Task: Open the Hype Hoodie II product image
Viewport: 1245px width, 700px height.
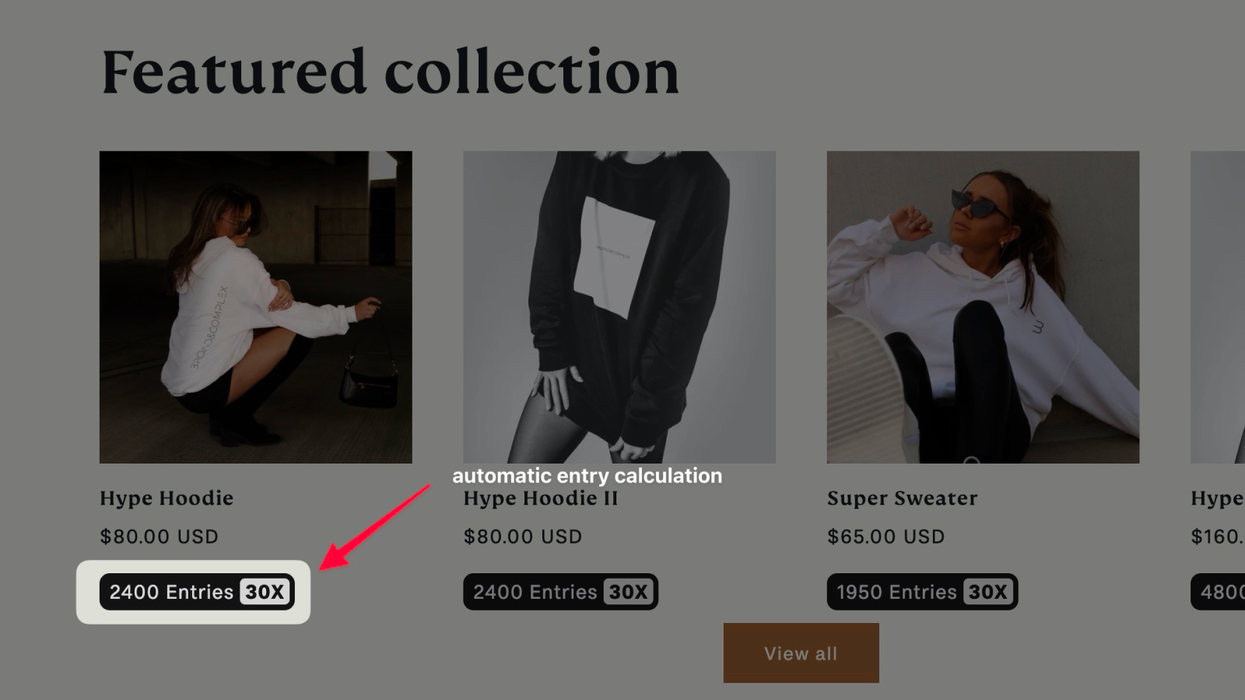Action: (x=619, y=307)
